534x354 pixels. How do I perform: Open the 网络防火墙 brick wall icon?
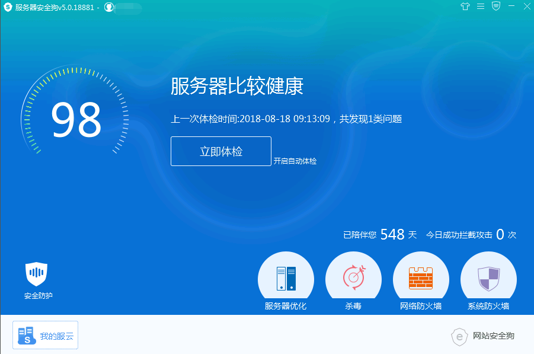pos(421,278)
